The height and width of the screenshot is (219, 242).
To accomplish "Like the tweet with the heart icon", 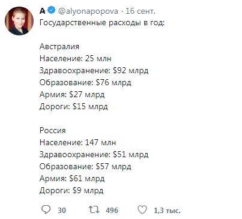I will coord(142,210).
